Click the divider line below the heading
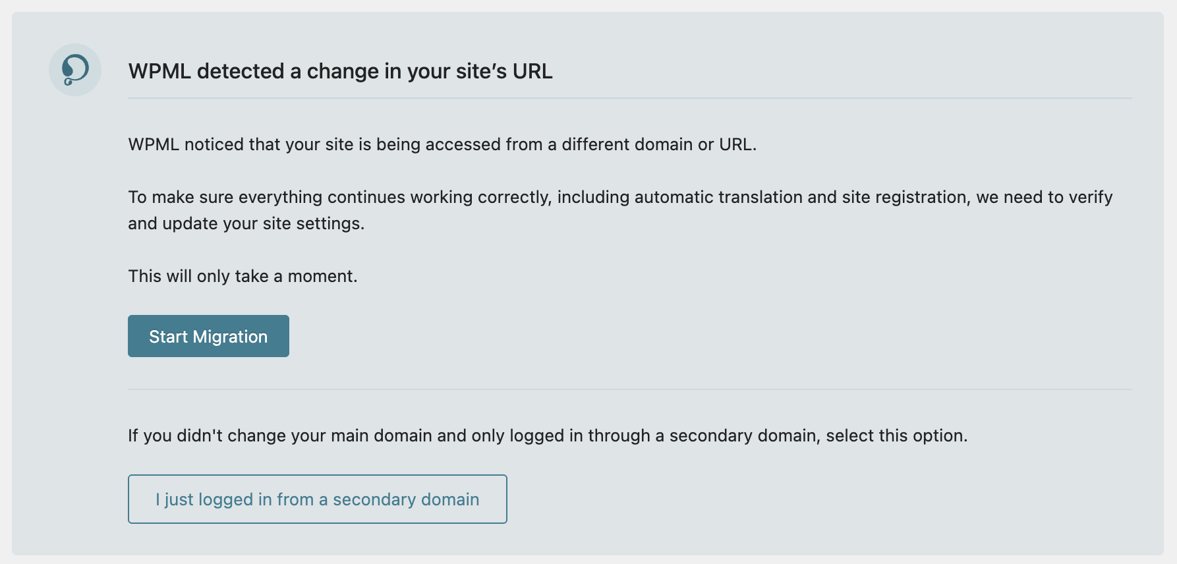This screenshot has height=564, width=1177. click(x=629, y=98)
